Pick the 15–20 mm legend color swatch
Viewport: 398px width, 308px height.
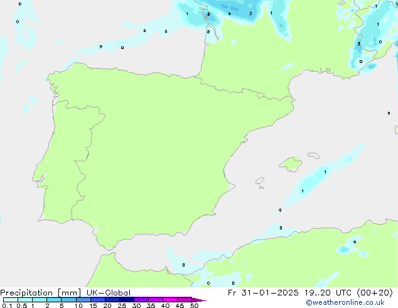tap(97, 300)
